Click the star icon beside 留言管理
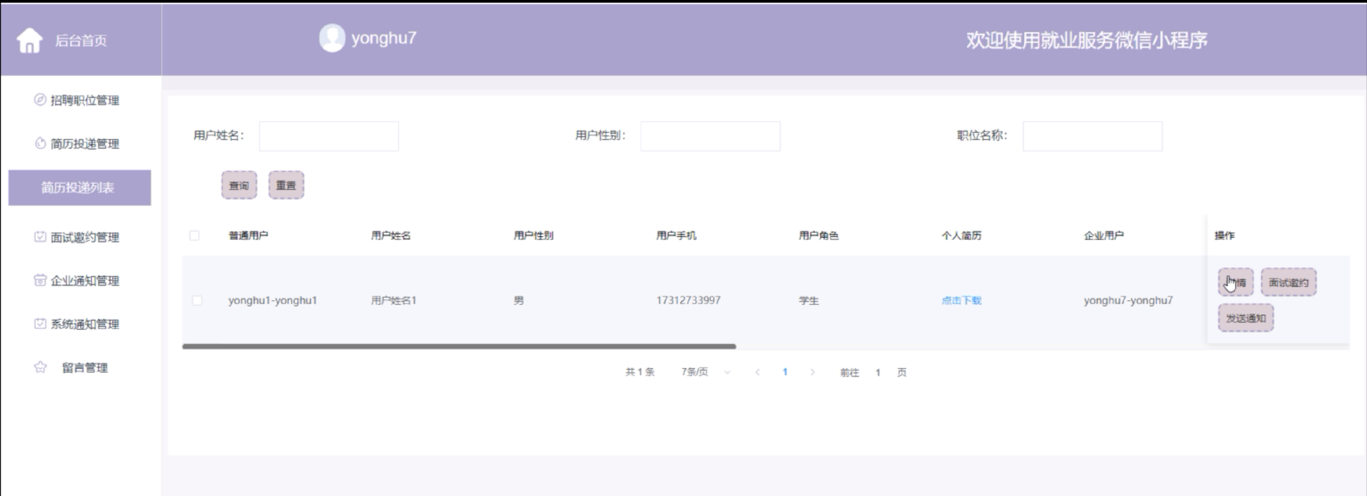 [40, 367]
